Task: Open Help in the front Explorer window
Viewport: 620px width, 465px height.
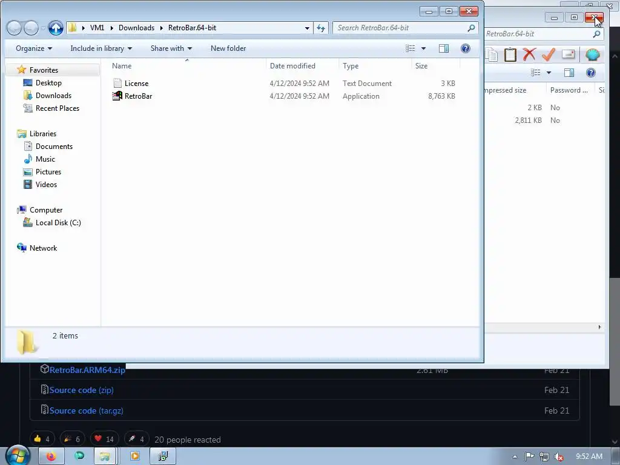Action: [466, 48]
